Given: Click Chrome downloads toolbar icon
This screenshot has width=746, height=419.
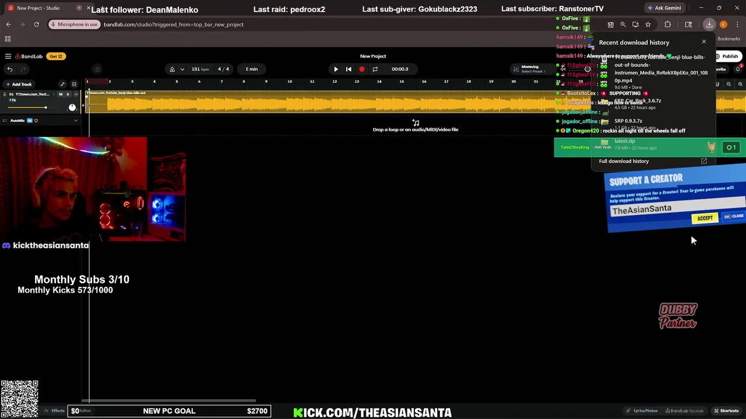Looking at the screenshot, I should [709, 24].
